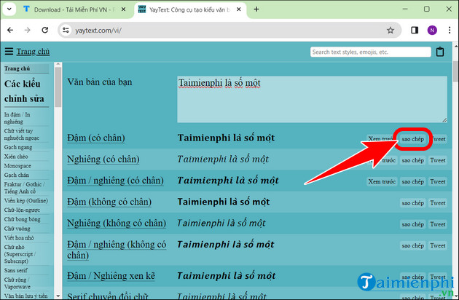Image resolution: width=459 pixels, height=300 pixels.
Task: Open Fraktur / Gothic / Tiếng Anh cổ link
Action: pyautogui.click(x=24, y=188)
